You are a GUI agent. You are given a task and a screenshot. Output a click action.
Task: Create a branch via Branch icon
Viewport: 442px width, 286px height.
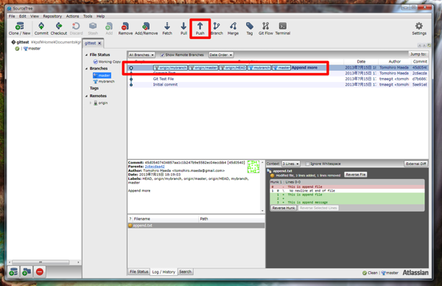(217, 29)
